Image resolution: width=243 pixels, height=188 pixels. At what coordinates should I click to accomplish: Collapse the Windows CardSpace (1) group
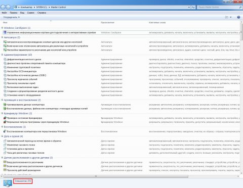point(2,28)
